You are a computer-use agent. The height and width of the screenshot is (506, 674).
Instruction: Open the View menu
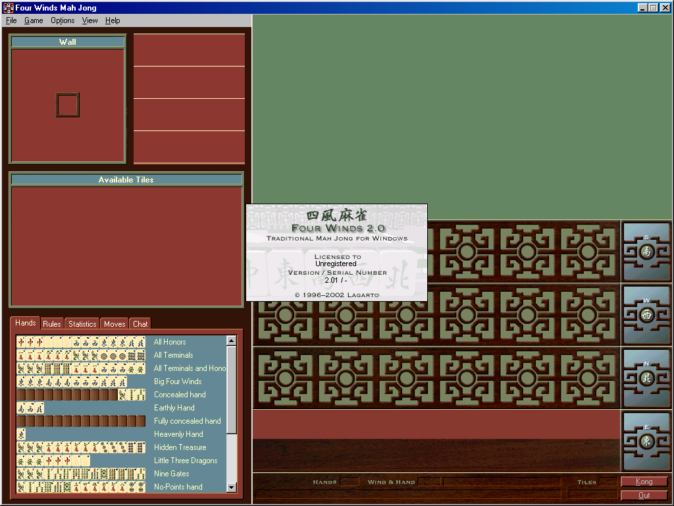pyautogui.click(x=90, y=20)
